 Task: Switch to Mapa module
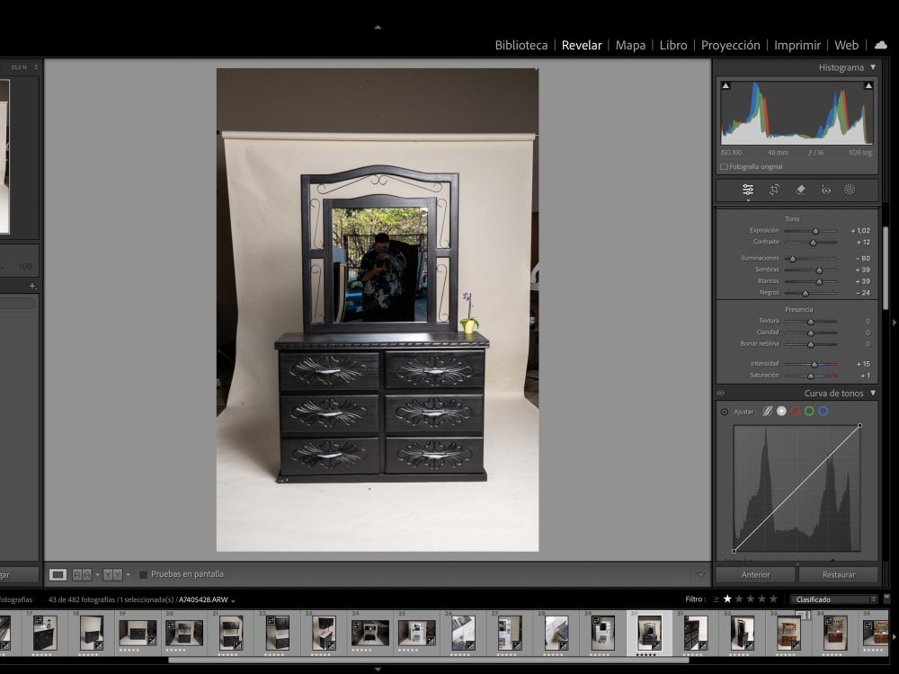[630, 45]
